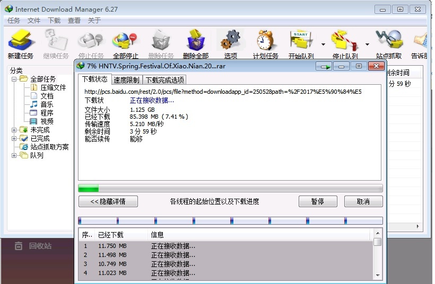
Task: Expand the 队列 tree node
Action: tap(14, 155)
